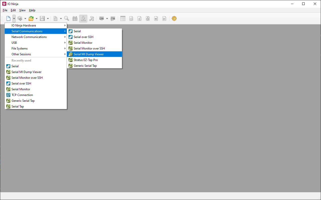Click the page with play arrow icon
The image size is (321, 200).
pos(164,18)
